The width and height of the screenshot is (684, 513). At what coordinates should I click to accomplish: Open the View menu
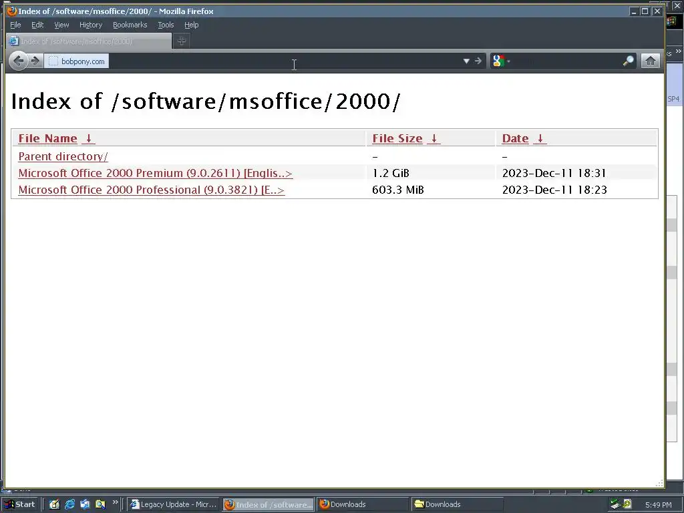point(61,25)
